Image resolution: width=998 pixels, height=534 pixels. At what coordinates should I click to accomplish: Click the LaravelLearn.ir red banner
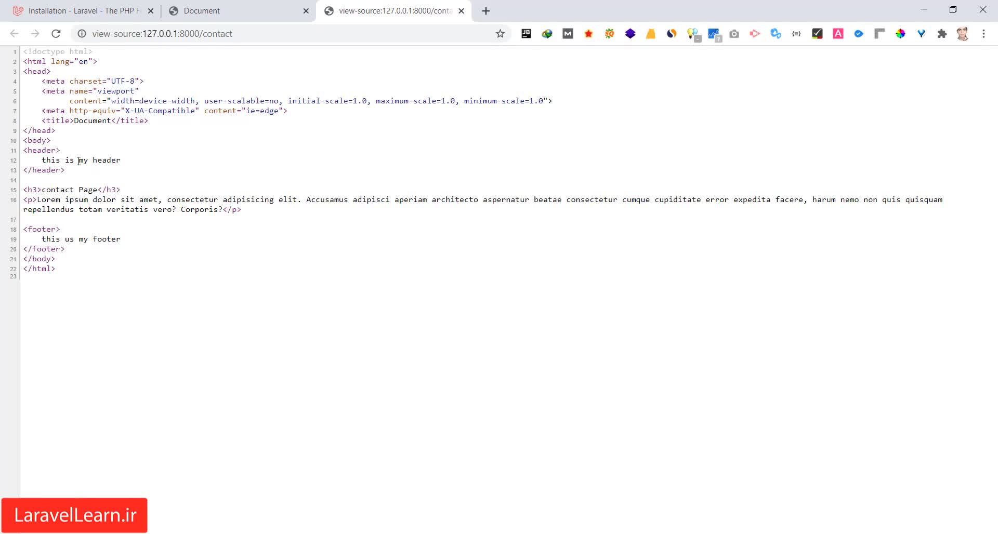[x=74, y=515]
